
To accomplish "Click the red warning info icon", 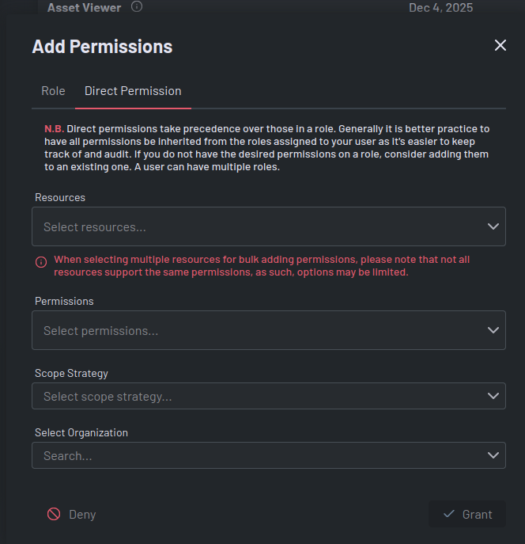I will pos(41,262).
